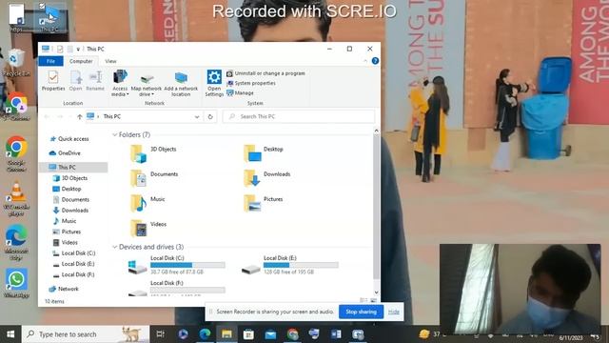Select the 3D Objects folder icon

tap(139, 153)
